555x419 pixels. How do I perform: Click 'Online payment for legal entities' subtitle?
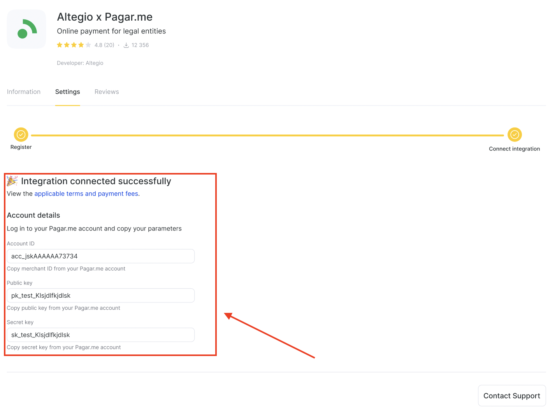111,31
